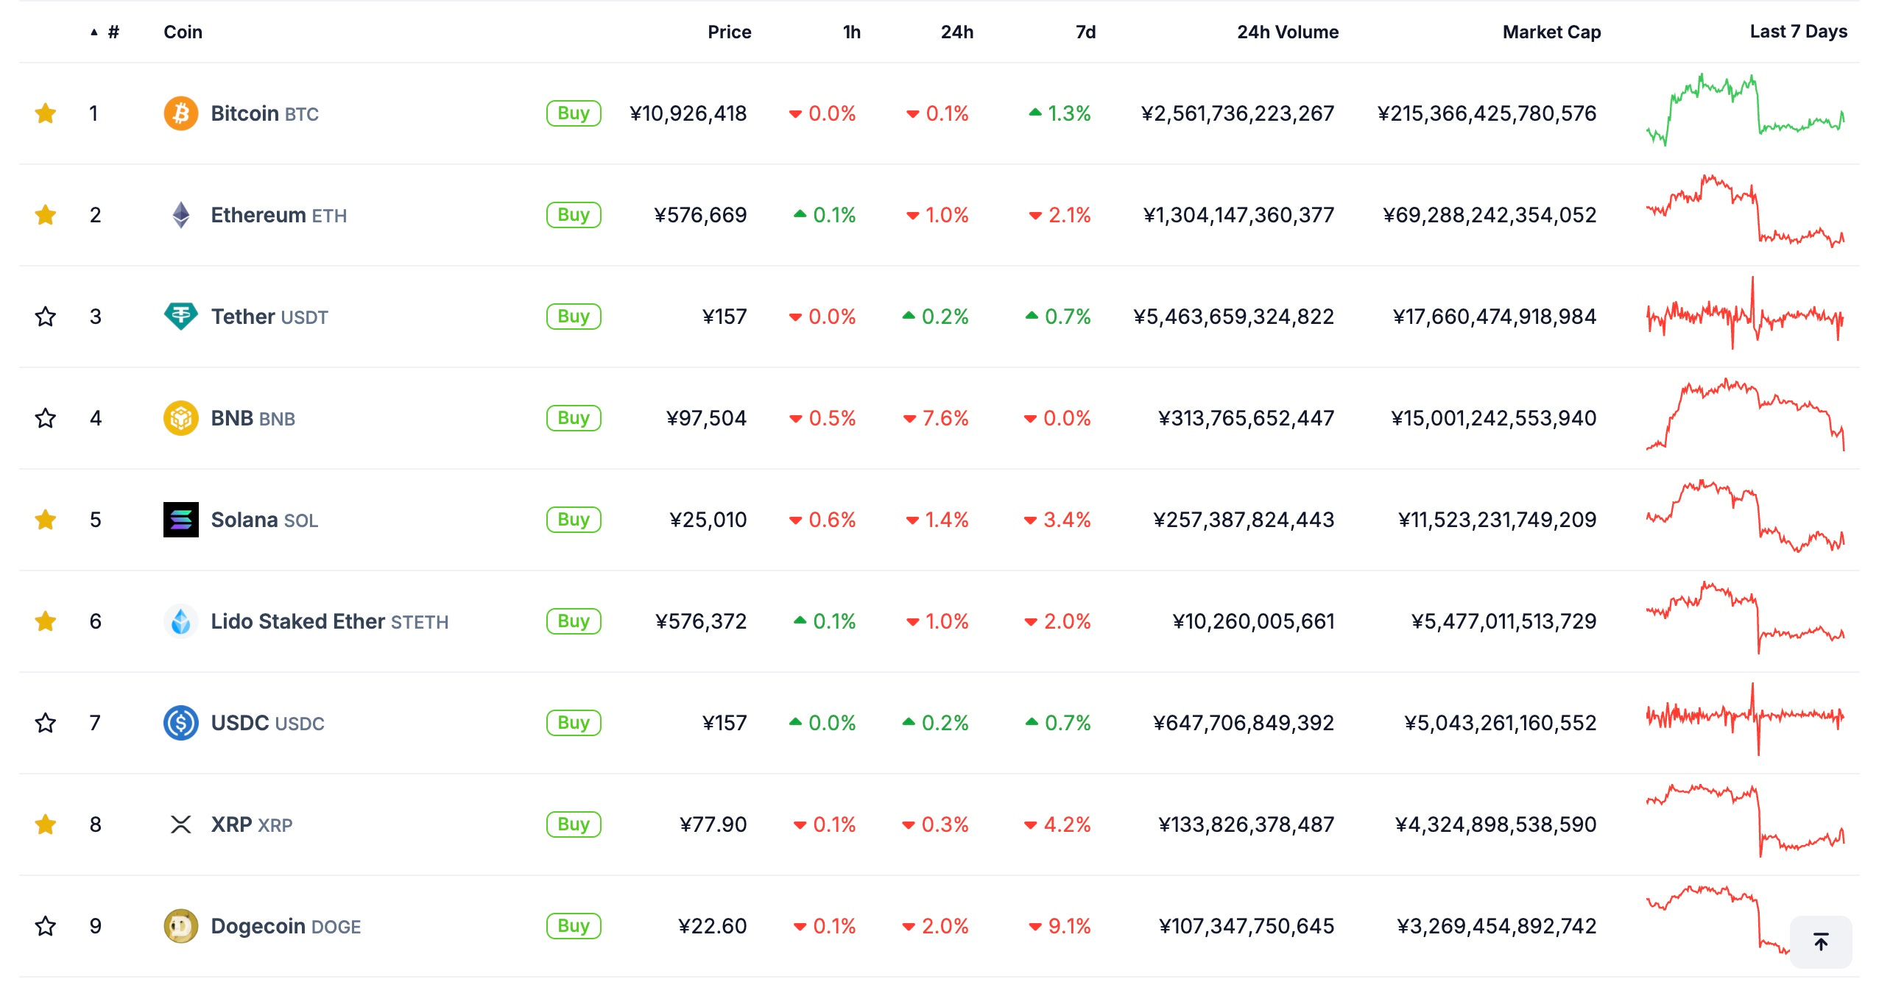This screenshot has height=982, width=1879.
Task: Click the Buy button for Dogecoin
Action: click(574, 926)
